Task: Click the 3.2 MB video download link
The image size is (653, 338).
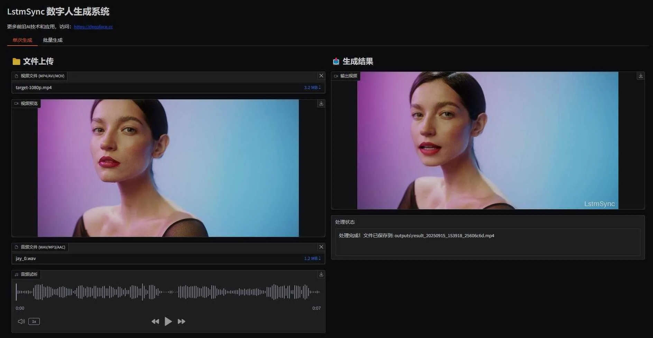Action: 312,87
